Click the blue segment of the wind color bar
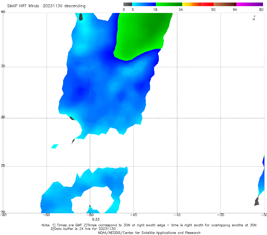The width and height of the screenshot is (267, 235). tap(144, 4)
